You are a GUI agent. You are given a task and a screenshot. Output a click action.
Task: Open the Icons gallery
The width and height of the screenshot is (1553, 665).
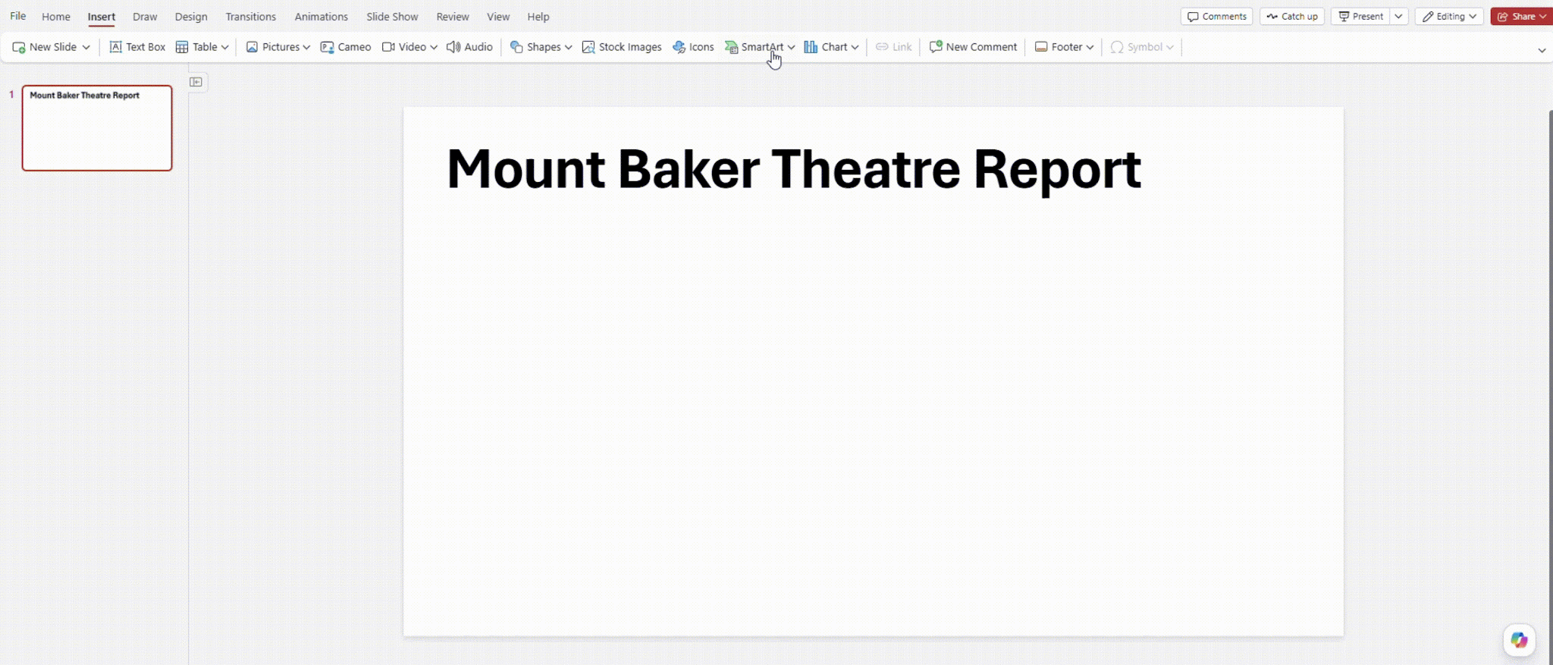tap(693, 47)
